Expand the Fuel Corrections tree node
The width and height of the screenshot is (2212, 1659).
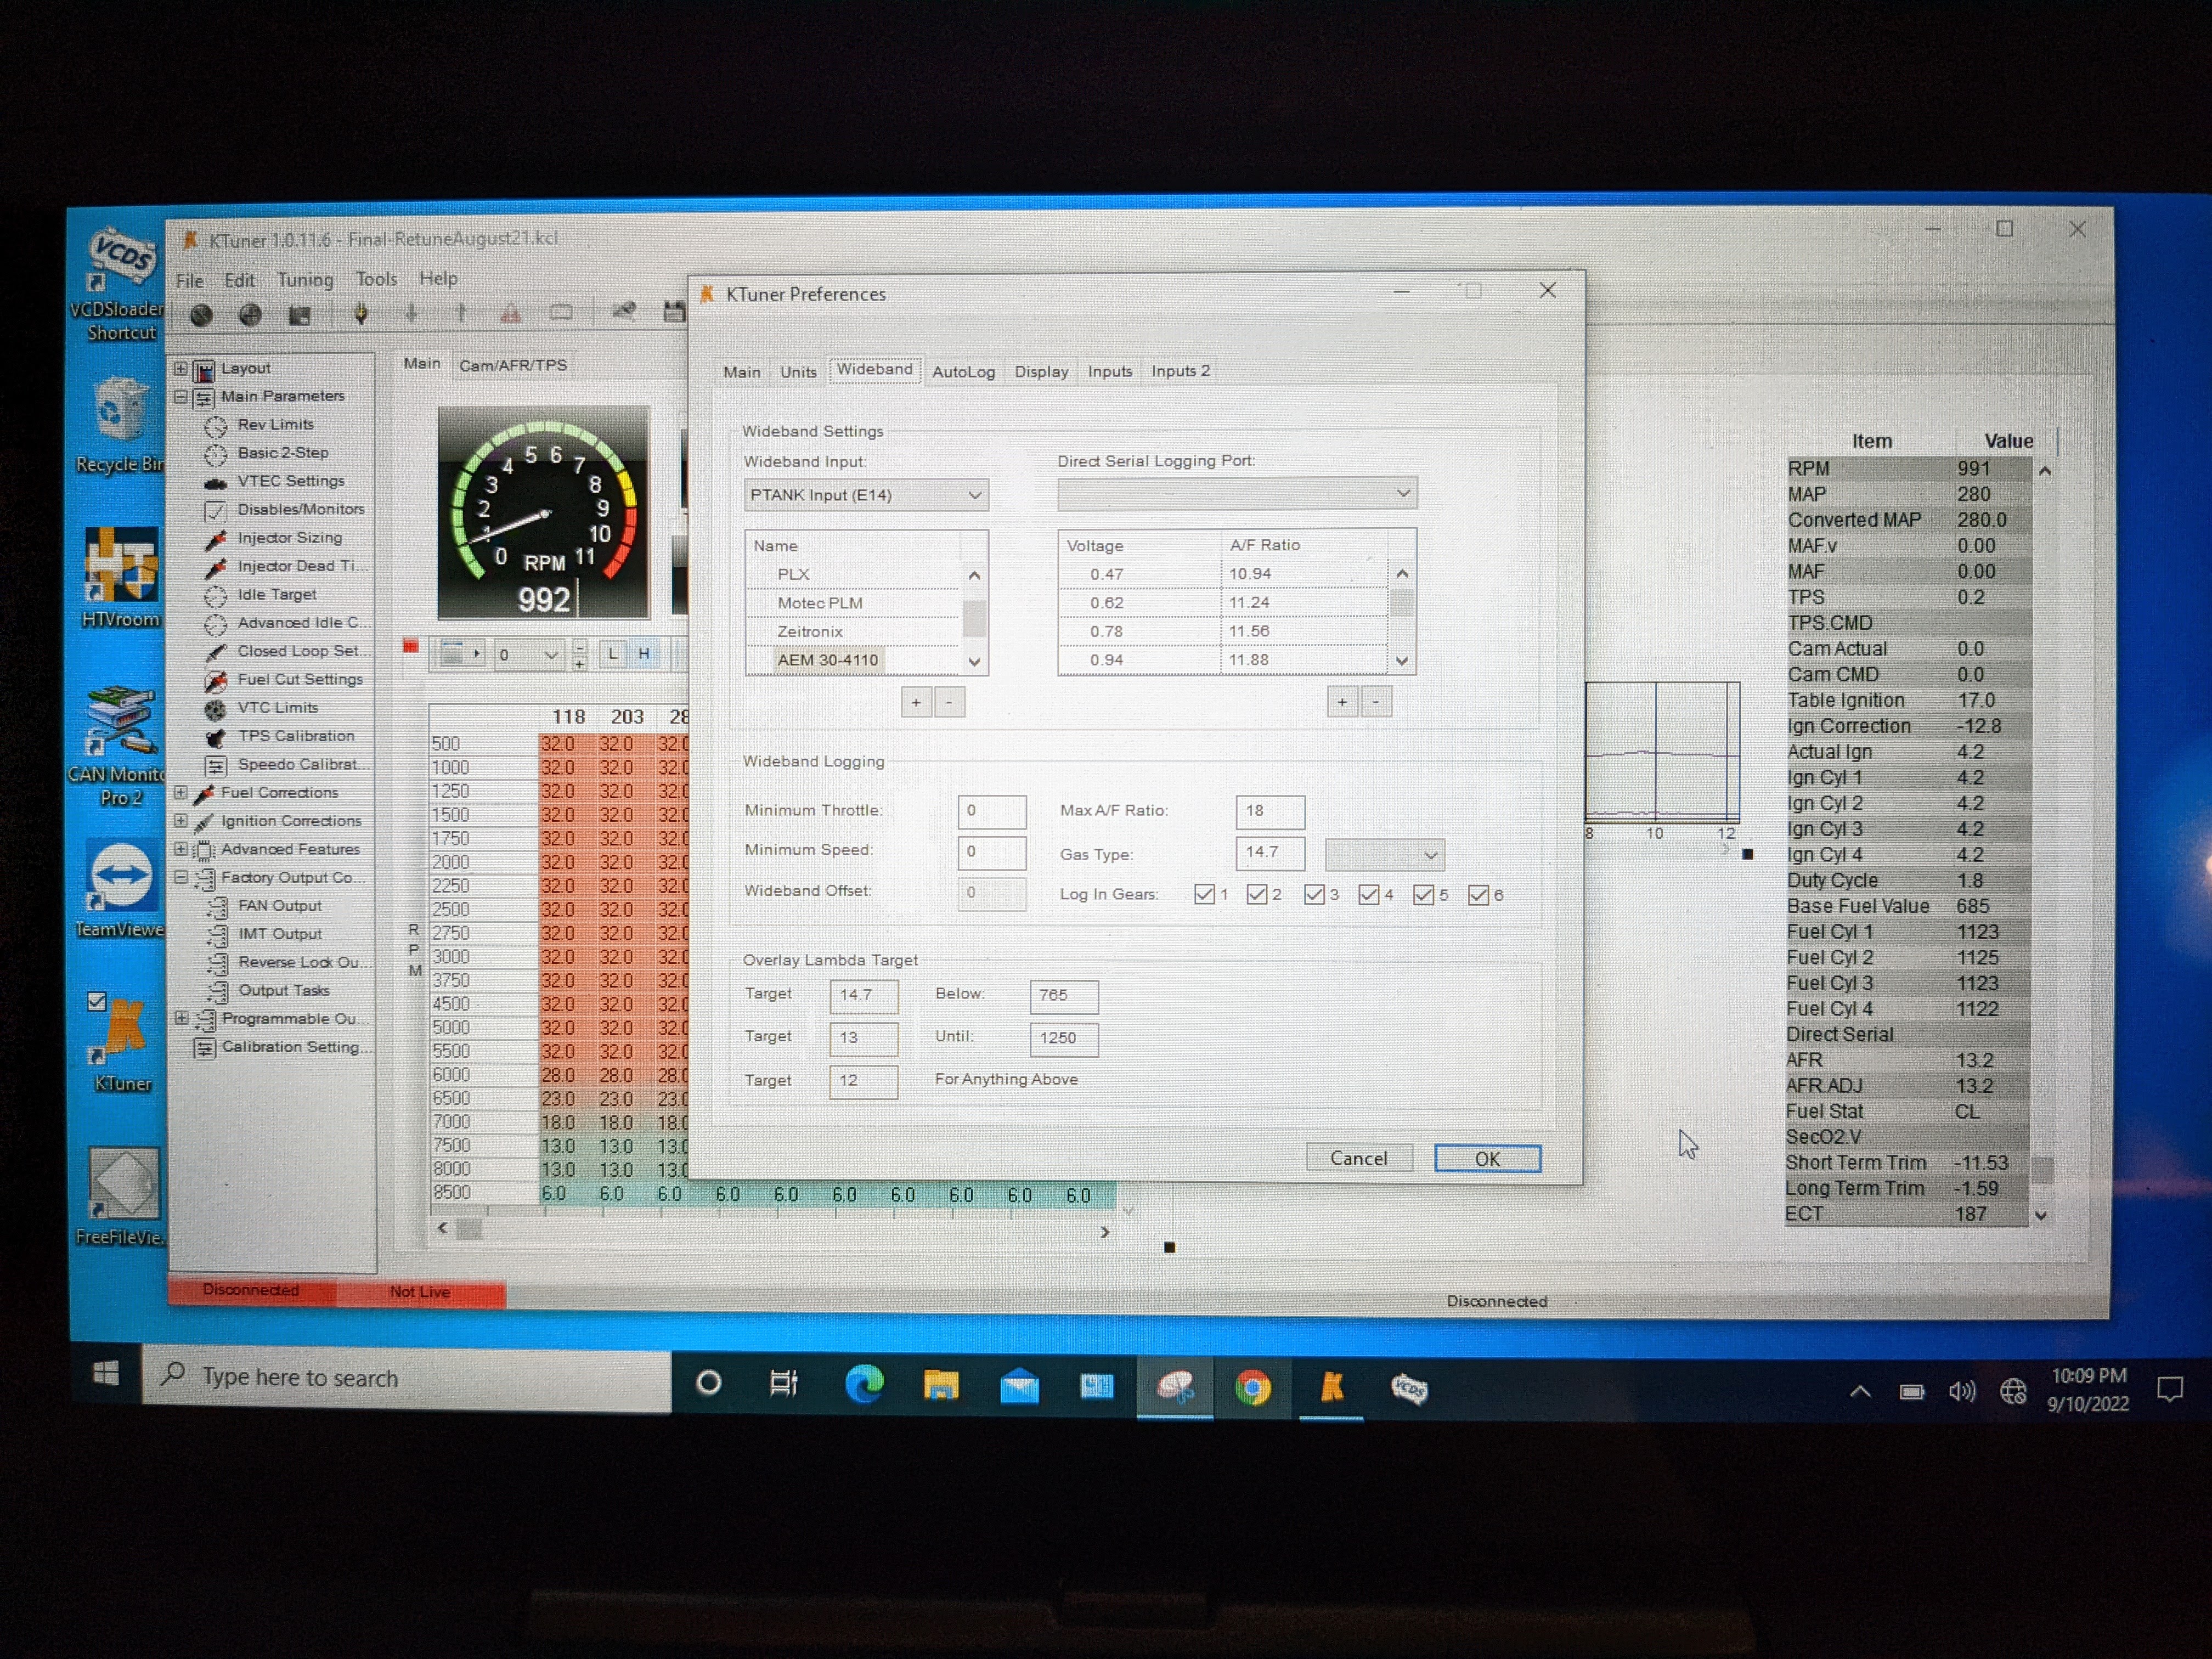click(x=181, y=793)
